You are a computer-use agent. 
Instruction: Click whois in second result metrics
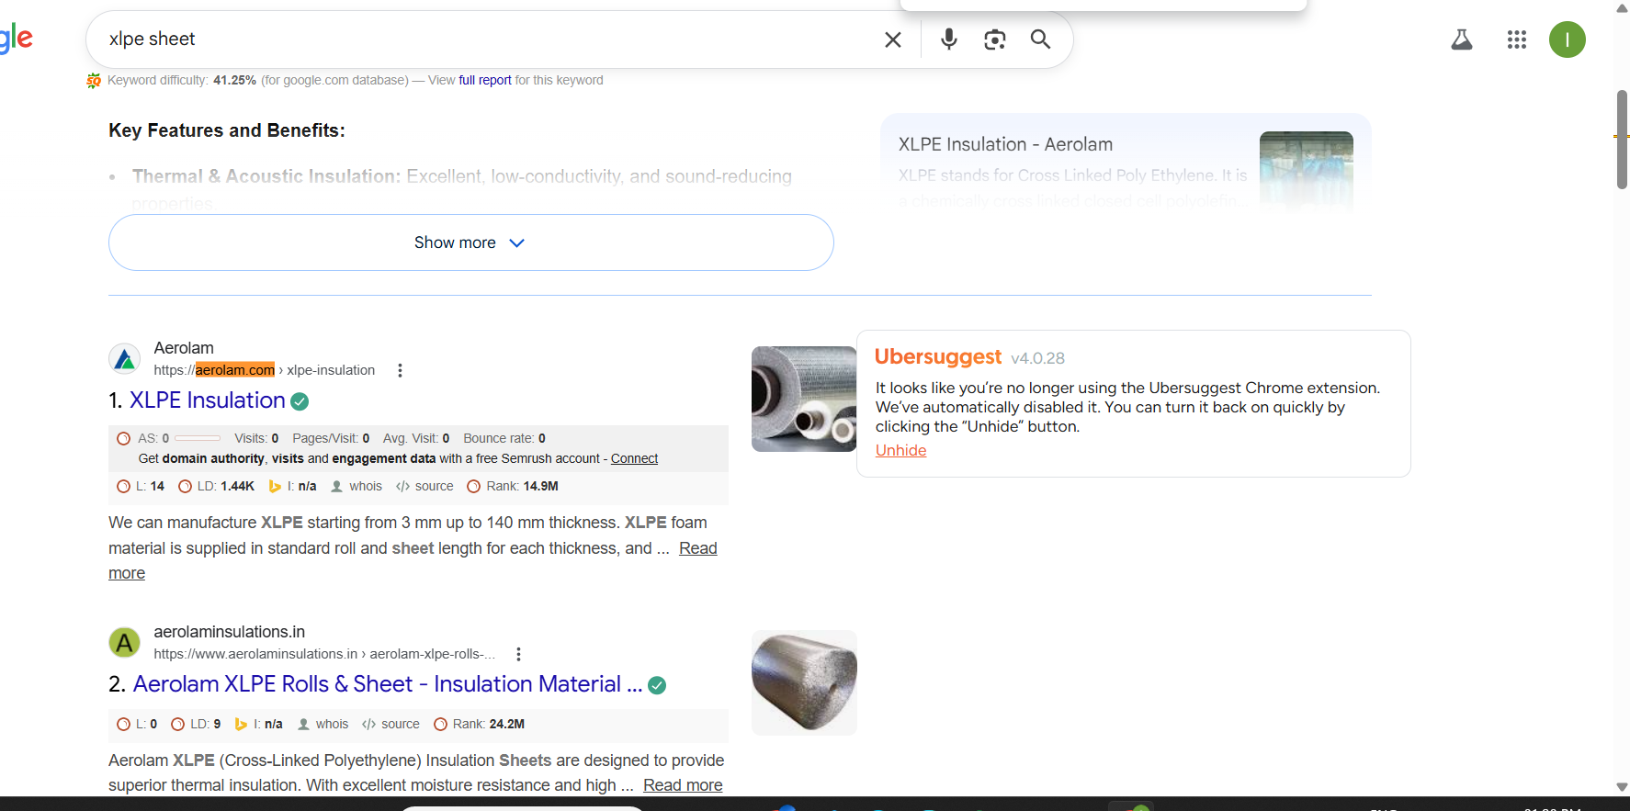(x=323, y=724)
